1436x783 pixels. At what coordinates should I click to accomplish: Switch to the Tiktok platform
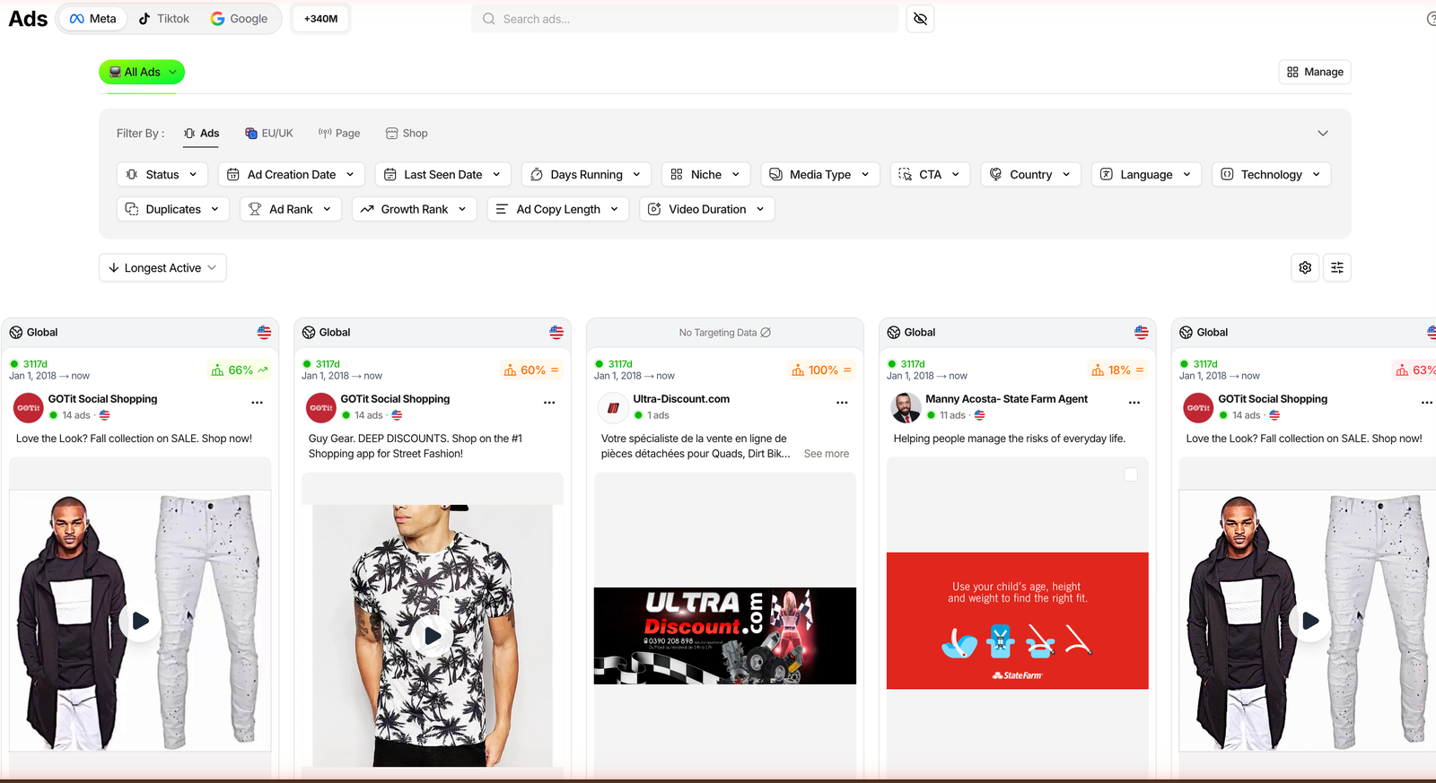tap(164, 19)
